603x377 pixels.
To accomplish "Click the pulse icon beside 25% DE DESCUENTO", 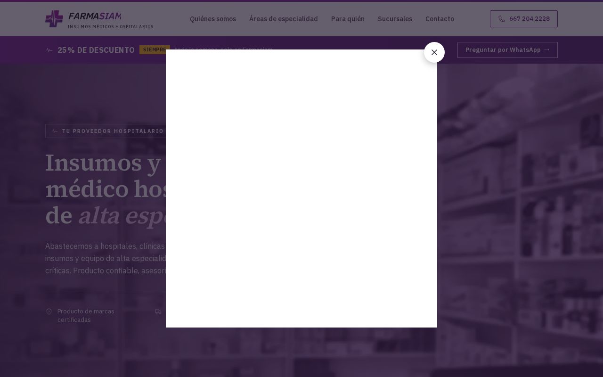I will pos(49,50).
